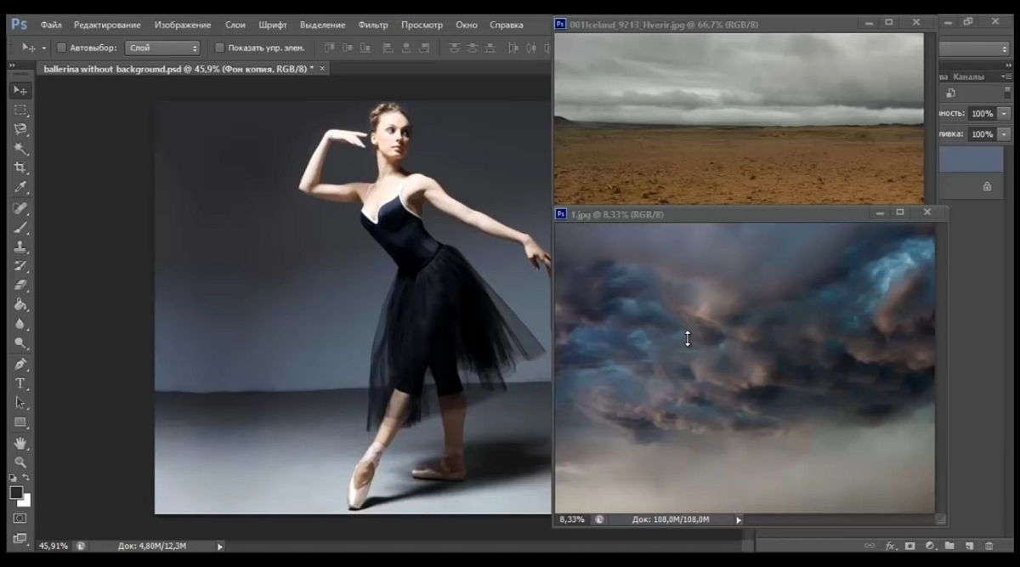The width and height of the screenshot is (1020, 567).
Task: Open the opacity percentage dropdown arrow
Action: (x=1005, y=114)
